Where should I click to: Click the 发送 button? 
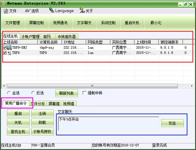(172, 123)
